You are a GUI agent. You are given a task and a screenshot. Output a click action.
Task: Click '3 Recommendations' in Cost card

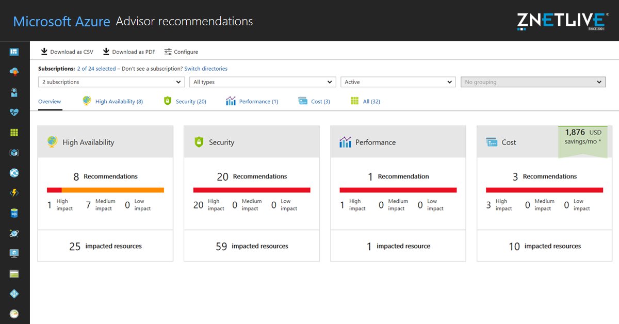[545, 176]
